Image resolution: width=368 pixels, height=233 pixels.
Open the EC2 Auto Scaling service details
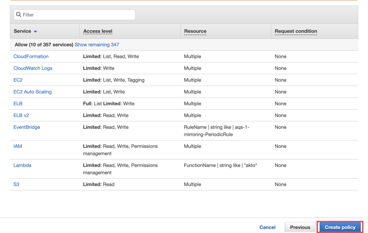pyautogui.click(x=32, y=92)
